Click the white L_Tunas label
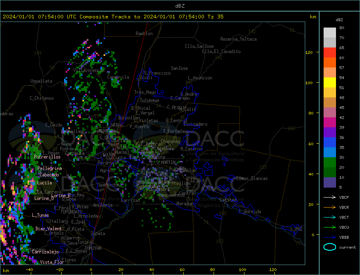 coord(40,215)
